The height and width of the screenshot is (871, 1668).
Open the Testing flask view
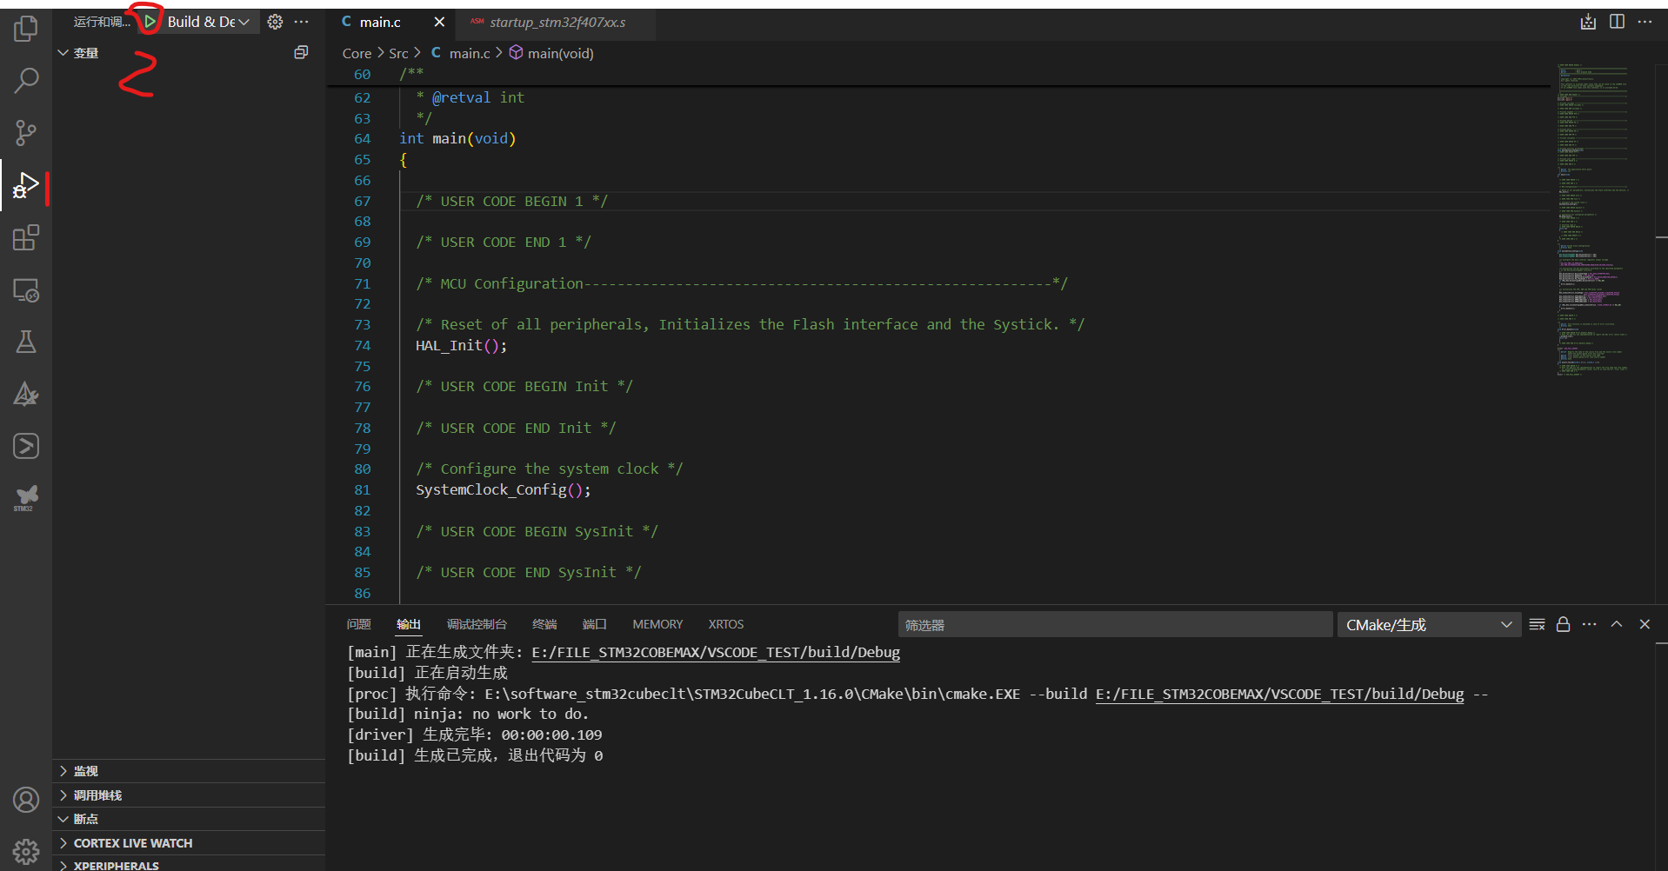click(x=26, y=341)
